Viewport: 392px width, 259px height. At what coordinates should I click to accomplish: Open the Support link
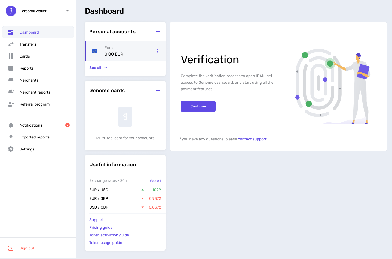point(96,220)
